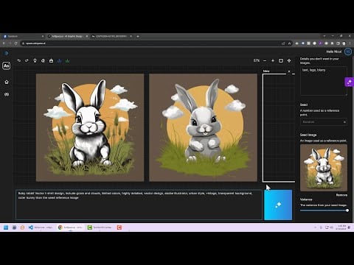This screenshot has width=354, height=265.
Task: Open a new browser tab
Action: pyautogui.click(x=138, y=36)
